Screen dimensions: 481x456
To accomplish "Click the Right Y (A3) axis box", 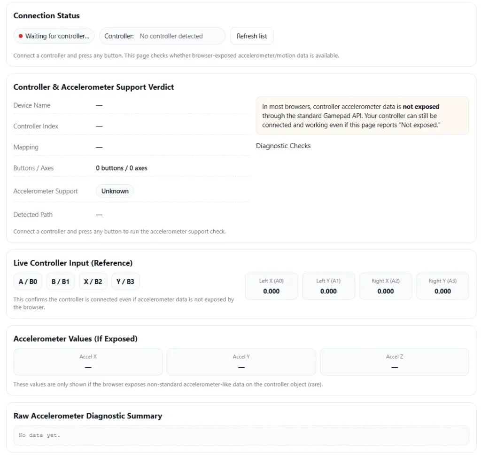I will coord(442,286).
